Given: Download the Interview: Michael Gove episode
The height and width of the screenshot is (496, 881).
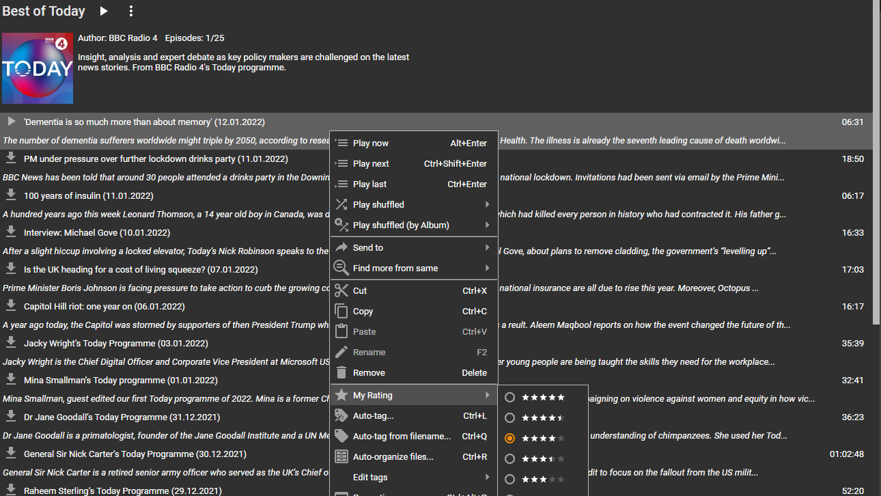Looking at the screenshot, I should pyautogui.click(x=11, y=232).
